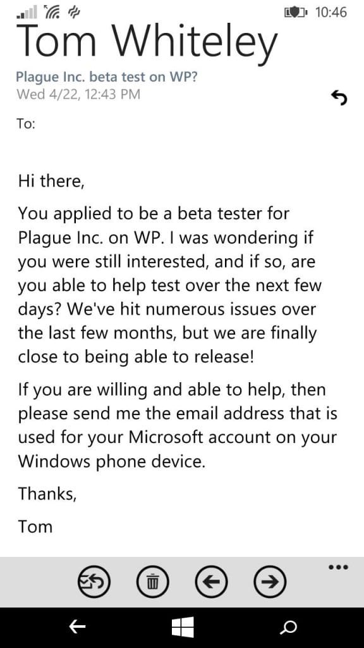Tap the date Wed 4/22, 12:43 PM
The height and width of the screenshot is (648, 364).
coord(78,94)
